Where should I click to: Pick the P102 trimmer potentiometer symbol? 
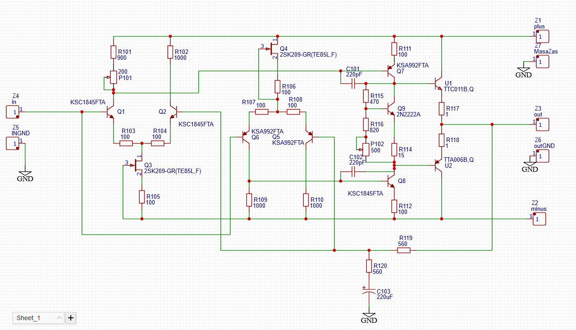[x=365, y=148]
